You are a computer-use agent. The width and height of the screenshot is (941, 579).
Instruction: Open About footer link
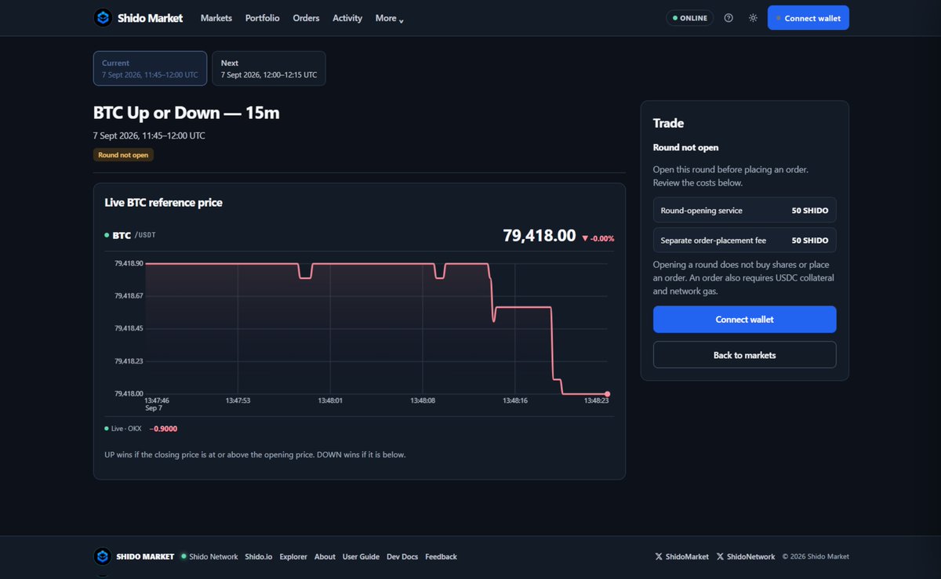325,557
